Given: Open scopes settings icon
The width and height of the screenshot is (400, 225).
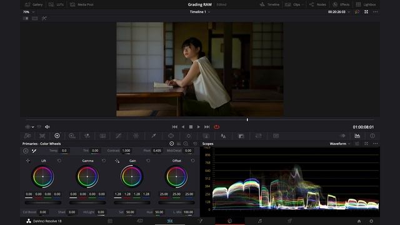Looking at the screenshot, I should (x=357, y=144).
